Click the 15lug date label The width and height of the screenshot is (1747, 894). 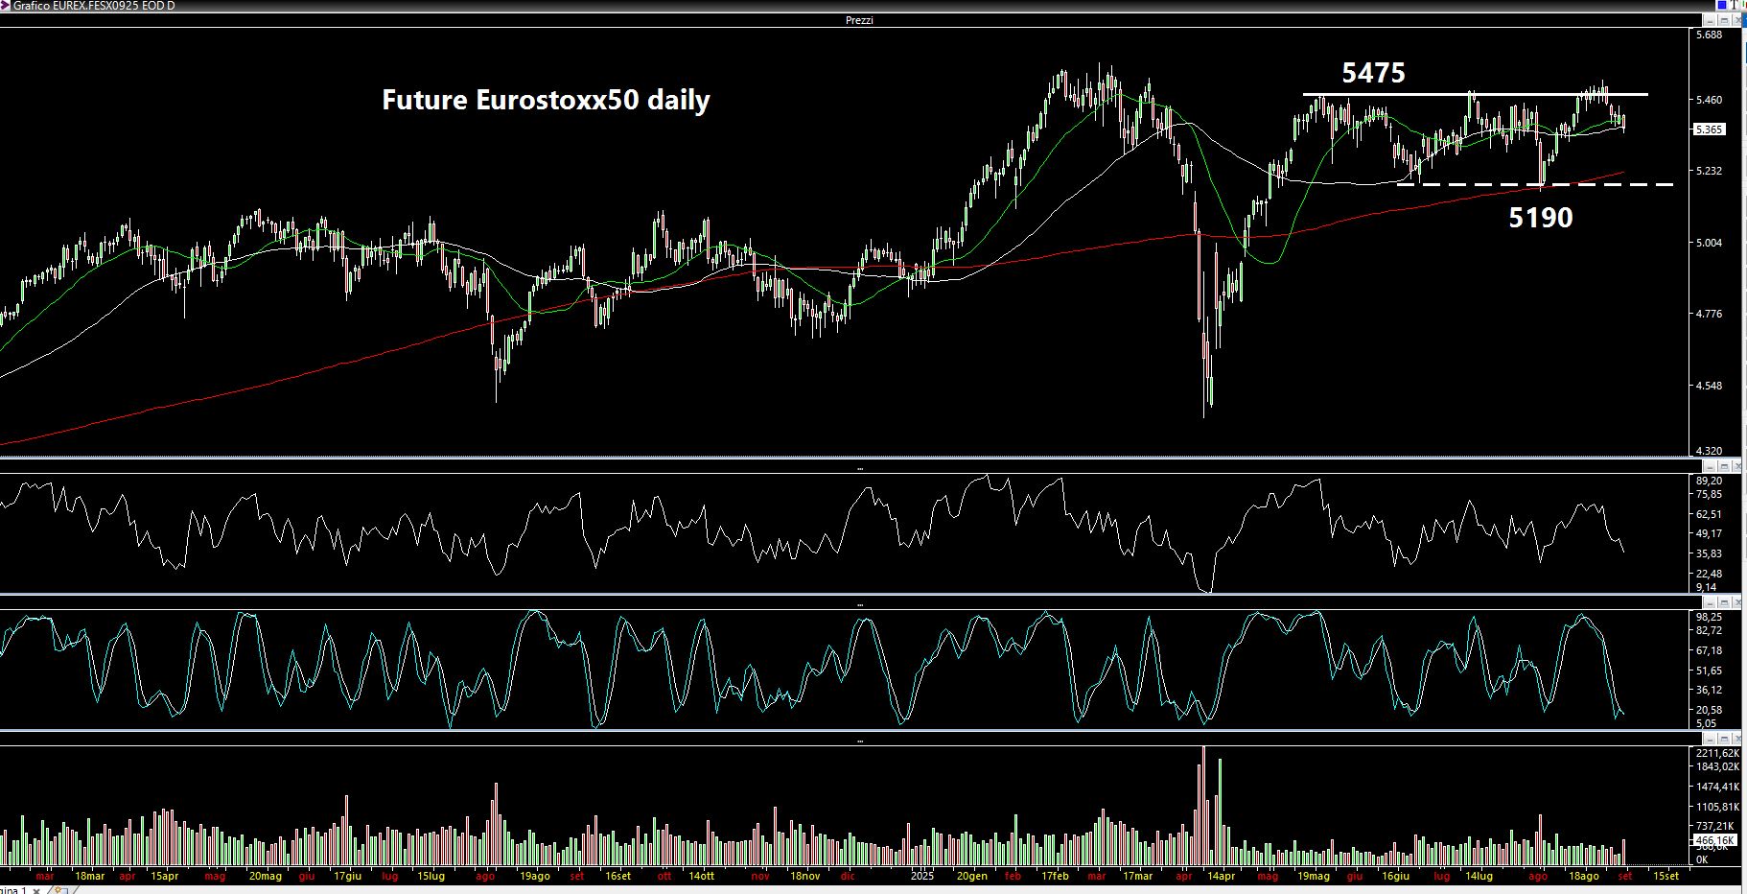click(x=431, y=876)
